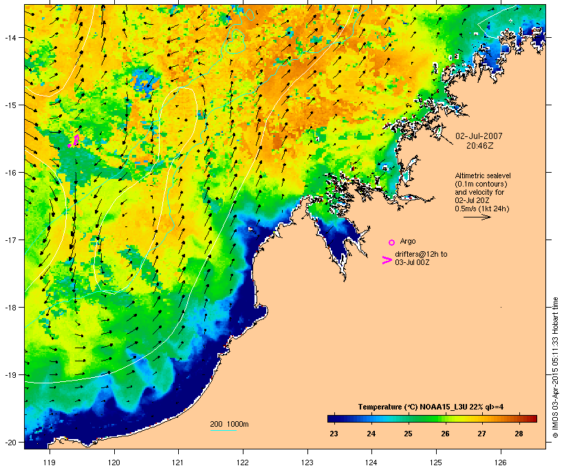Click the magenta Argo circle marker in legend
The width and height of the screenshot is (564, 468).
click(x=391, y=242)
